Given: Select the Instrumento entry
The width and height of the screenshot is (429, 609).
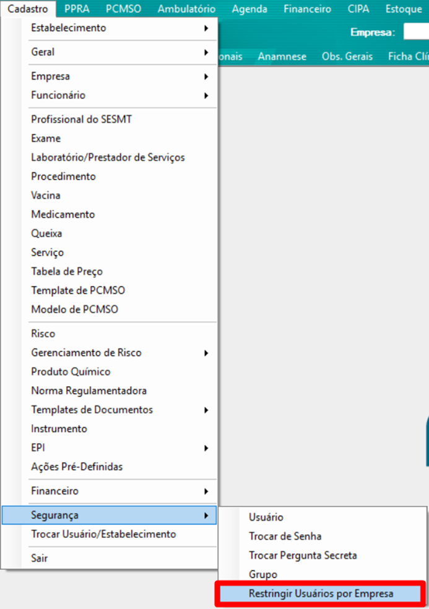Looking at the screenshot, I should pyautogui.click(x=109, y=429).
